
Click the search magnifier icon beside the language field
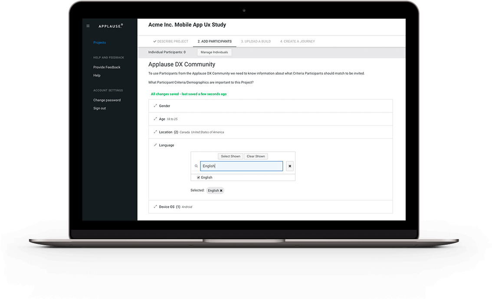click(196, 166)
